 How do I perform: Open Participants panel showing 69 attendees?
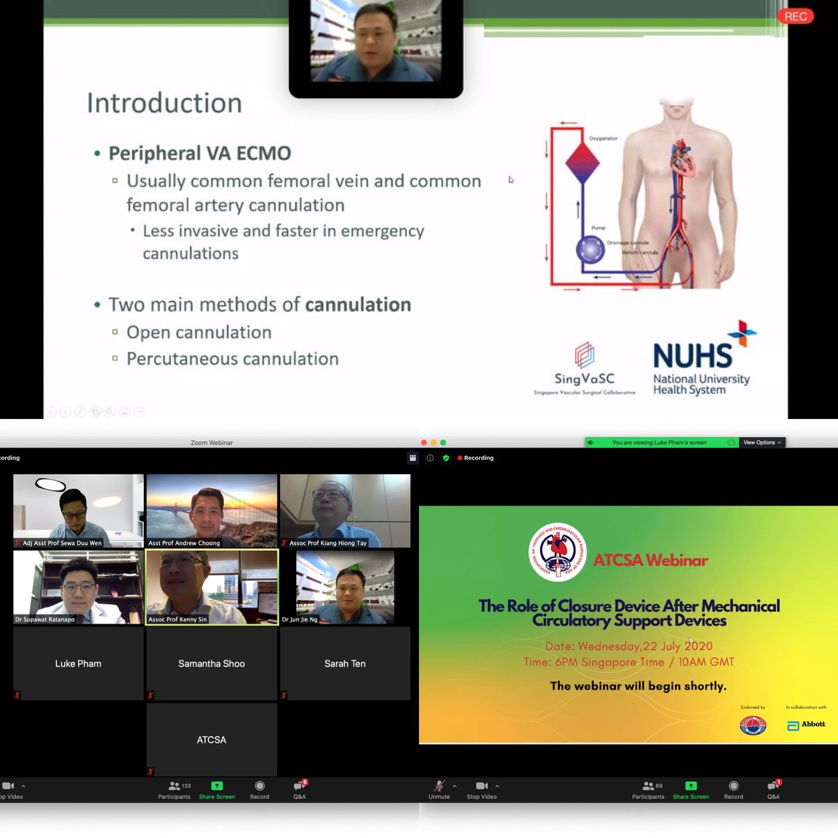coord(649,790)
